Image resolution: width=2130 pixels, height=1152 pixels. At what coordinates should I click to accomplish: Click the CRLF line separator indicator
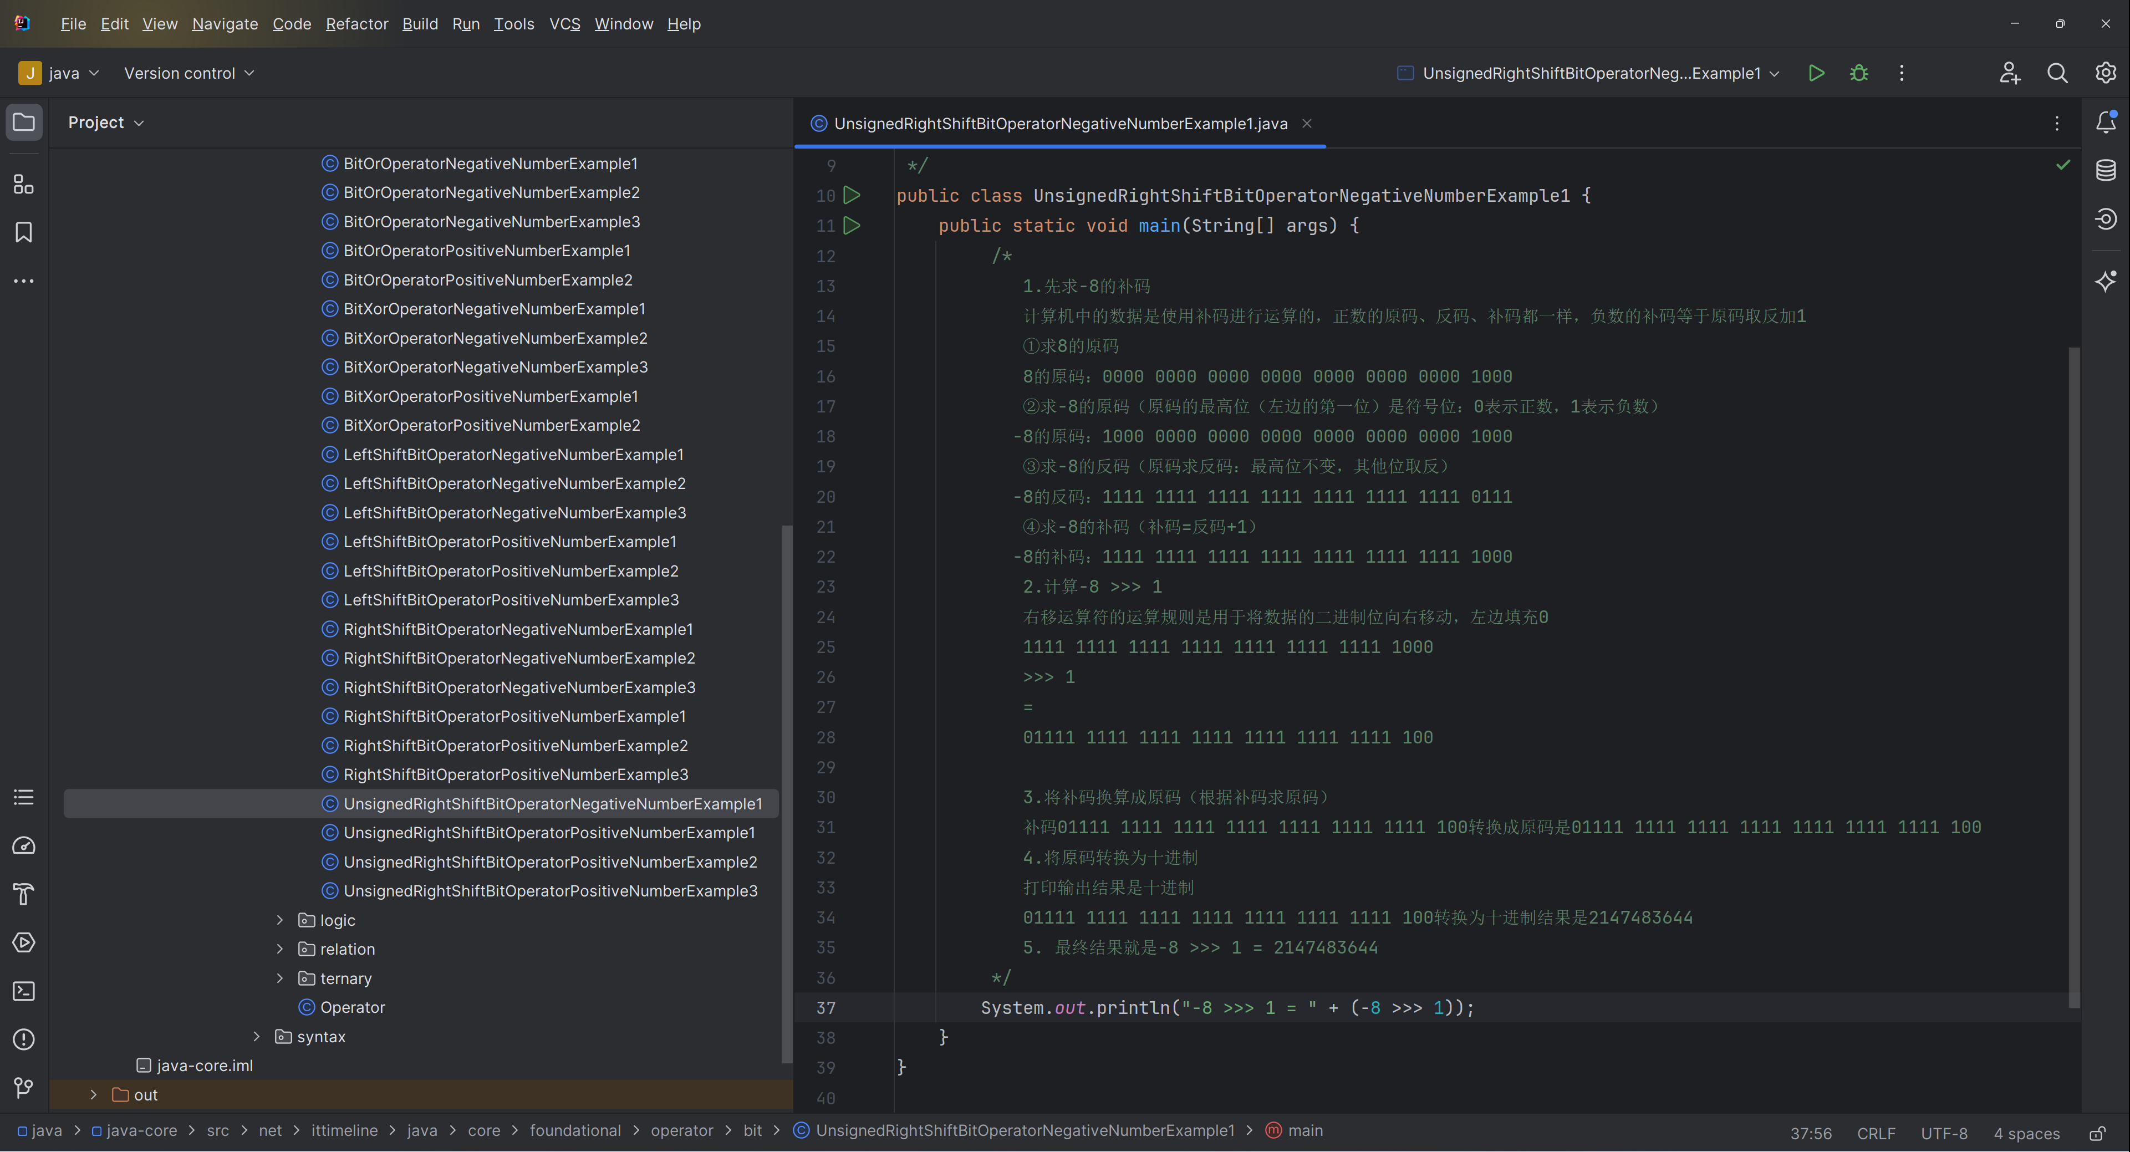[x=1876, y=1133]
